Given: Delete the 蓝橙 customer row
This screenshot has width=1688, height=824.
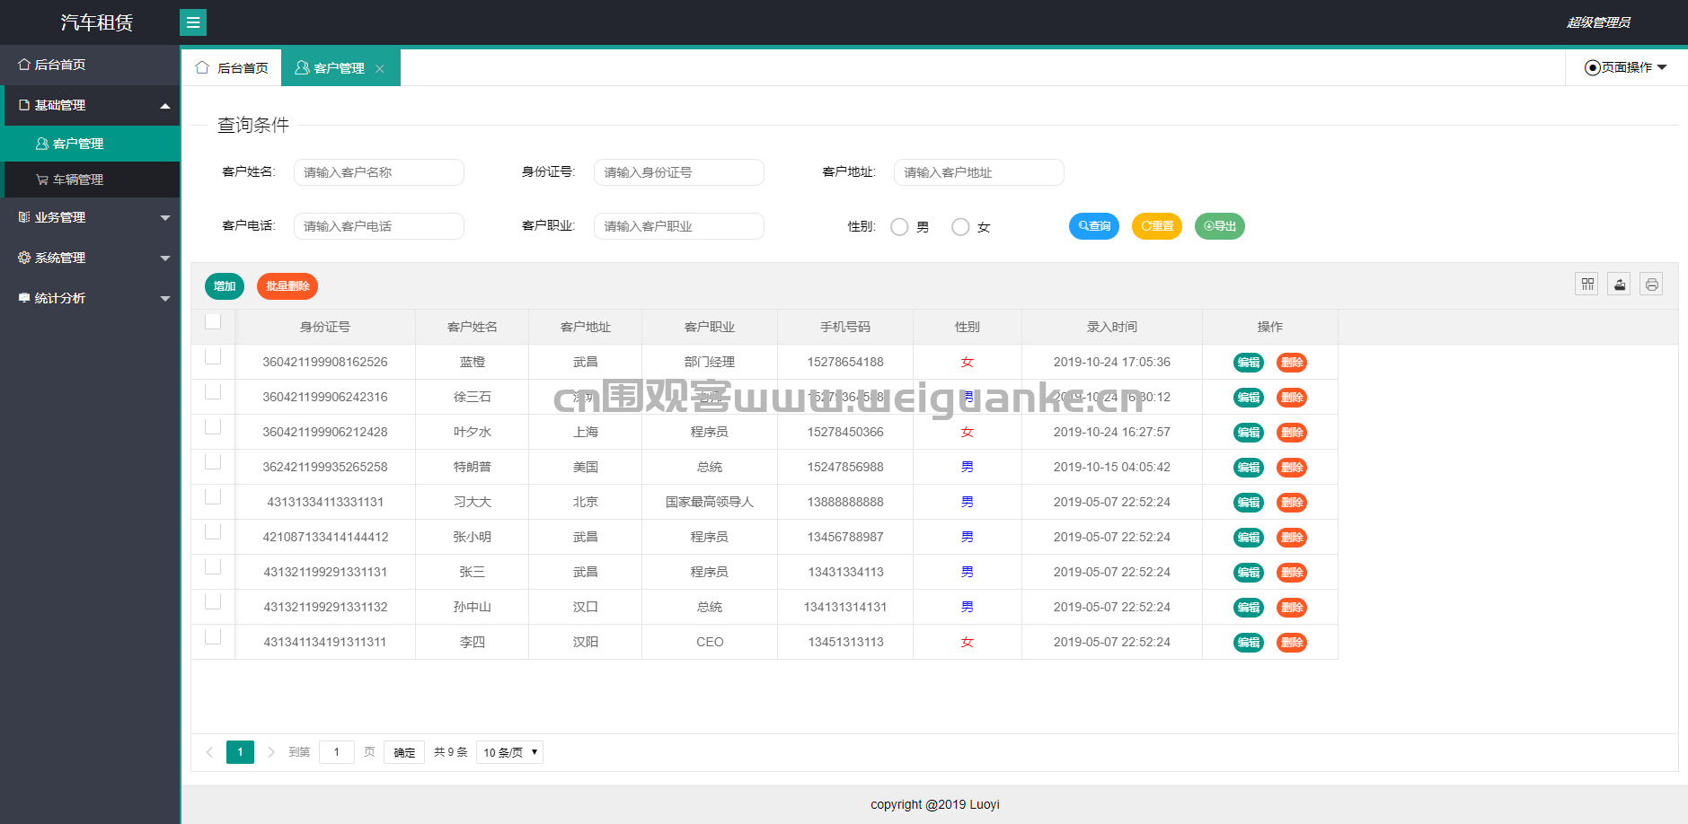Looking at the screenshot, I should coord(1292,363).
